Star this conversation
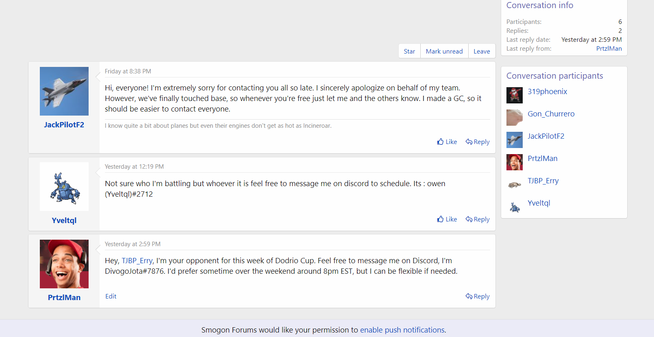 pyautogui.click(x=409, y=52)
